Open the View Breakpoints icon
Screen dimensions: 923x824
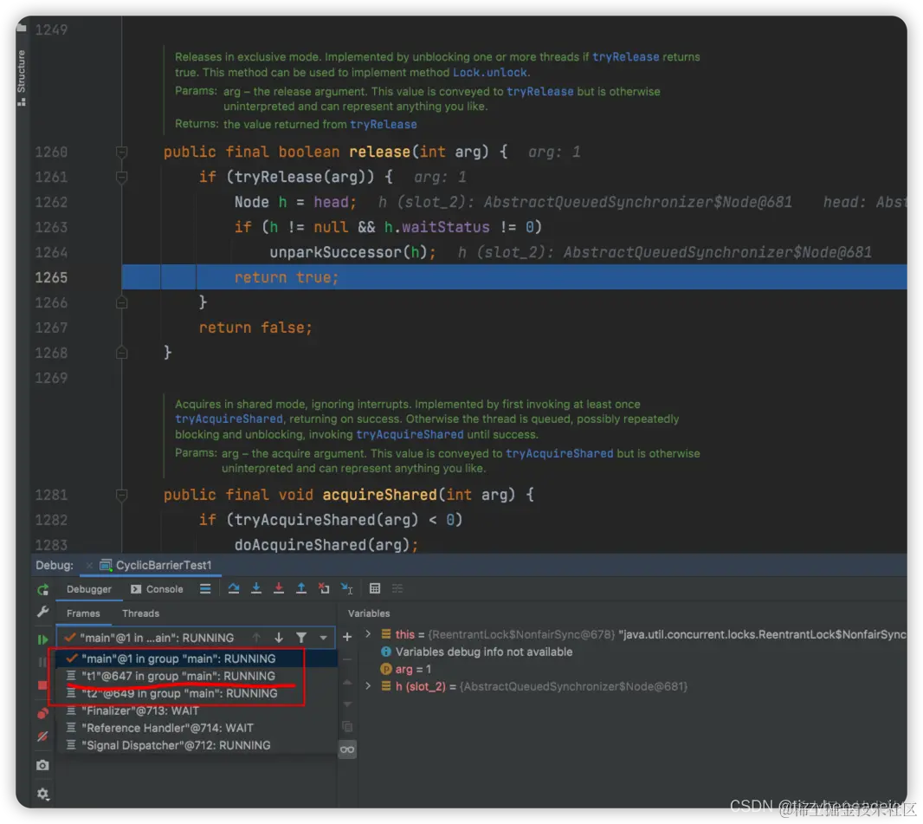(x=42, y=713)
